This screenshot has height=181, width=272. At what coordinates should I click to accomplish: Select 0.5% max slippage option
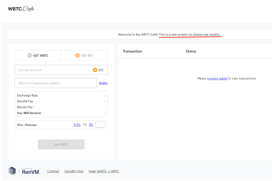point(77,125)
